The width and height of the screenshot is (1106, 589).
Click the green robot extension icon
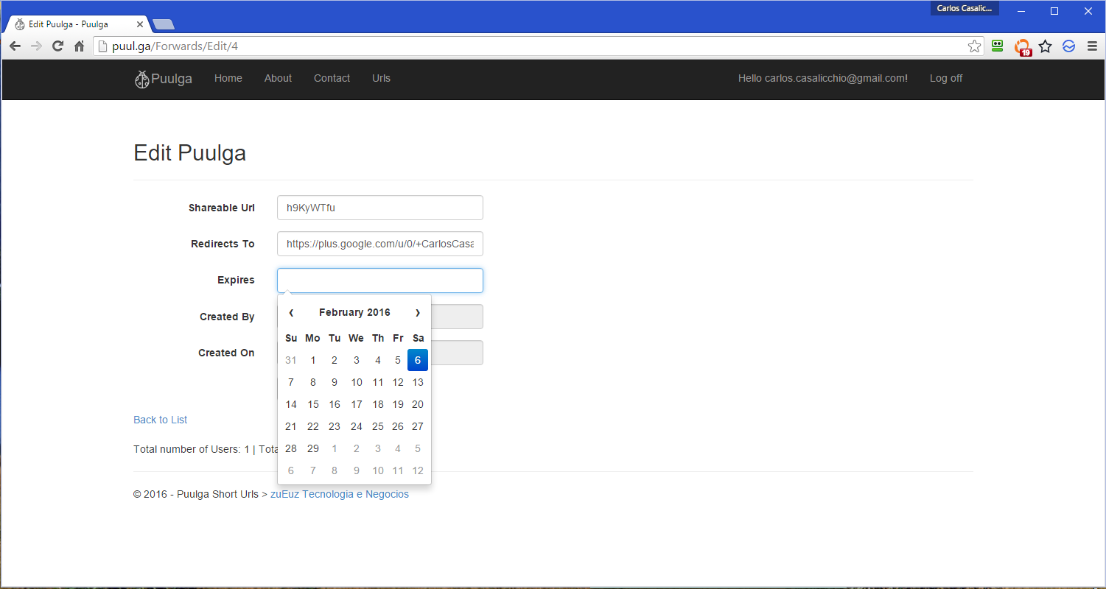tap(998, 46)
